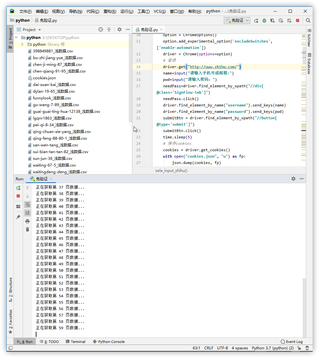Open the 运行(U) menu
Viewport: 319px width, 358px height.
[x=127, y=12]
